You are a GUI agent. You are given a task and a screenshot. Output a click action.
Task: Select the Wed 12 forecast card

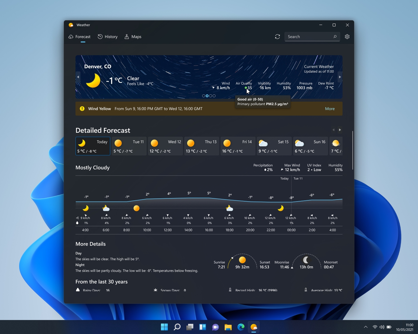(x=165, y=146)
